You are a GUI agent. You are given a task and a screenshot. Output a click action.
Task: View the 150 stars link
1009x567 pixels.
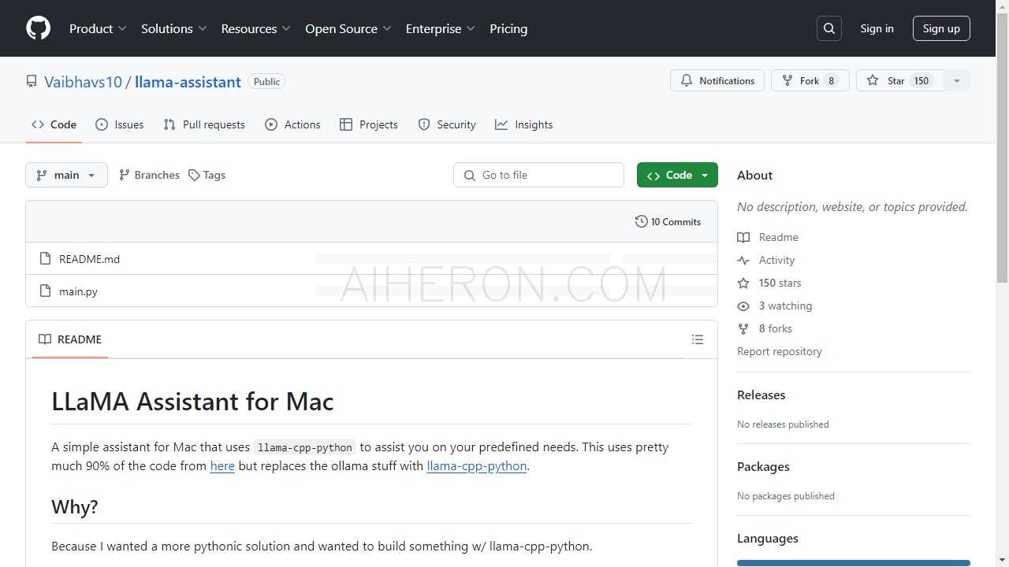pos(769,283)
